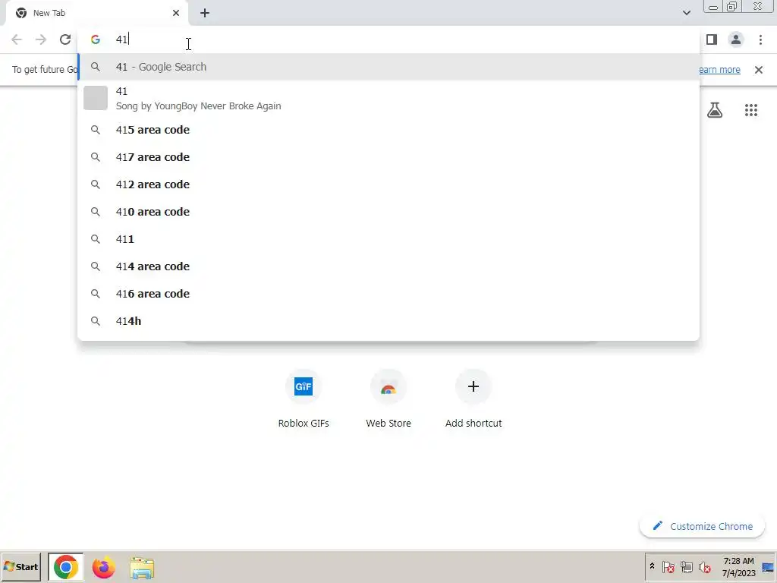This screenshot has width=777, height=583.
Task: Launch Firefox from the taskbar
Action: (103, 567)
